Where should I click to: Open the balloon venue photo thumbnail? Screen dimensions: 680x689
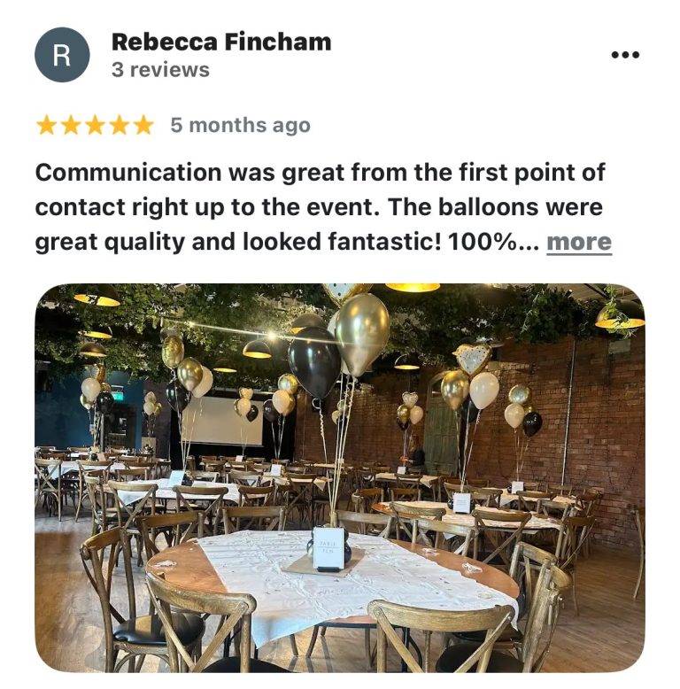340,478
